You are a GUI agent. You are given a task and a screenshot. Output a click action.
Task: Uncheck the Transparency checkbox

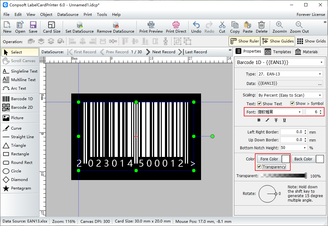(259, 167)
